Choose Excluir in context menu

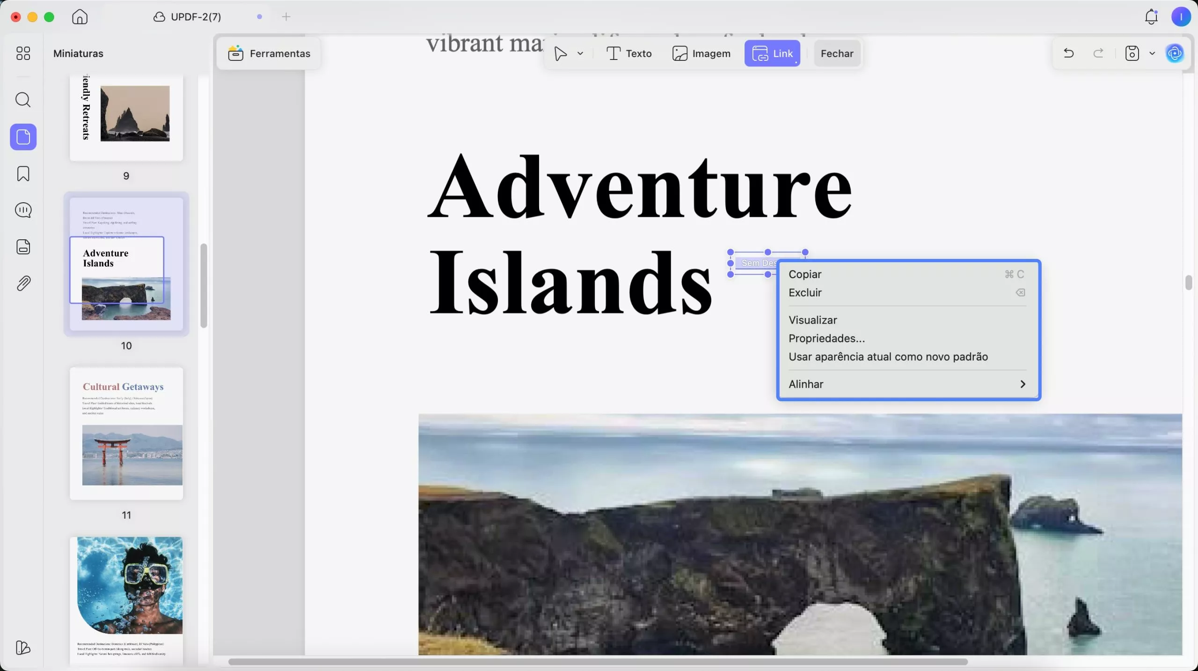click(x=908, y=293)
